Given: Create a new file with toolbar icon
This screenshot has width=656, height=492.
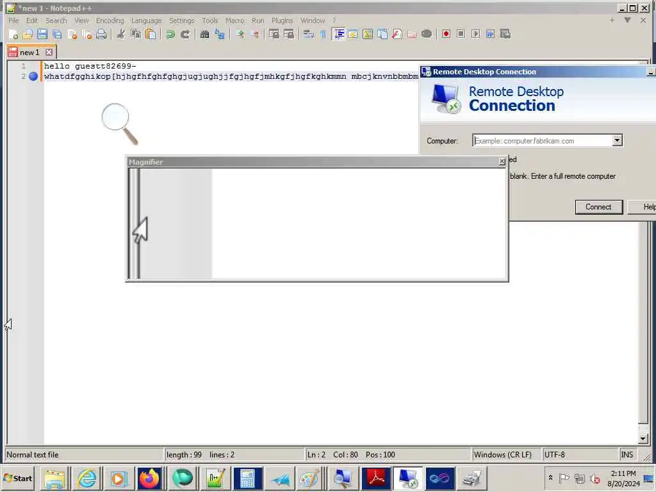Looking at the screenshot, I should pyautogui.click(x=13, y=35).
